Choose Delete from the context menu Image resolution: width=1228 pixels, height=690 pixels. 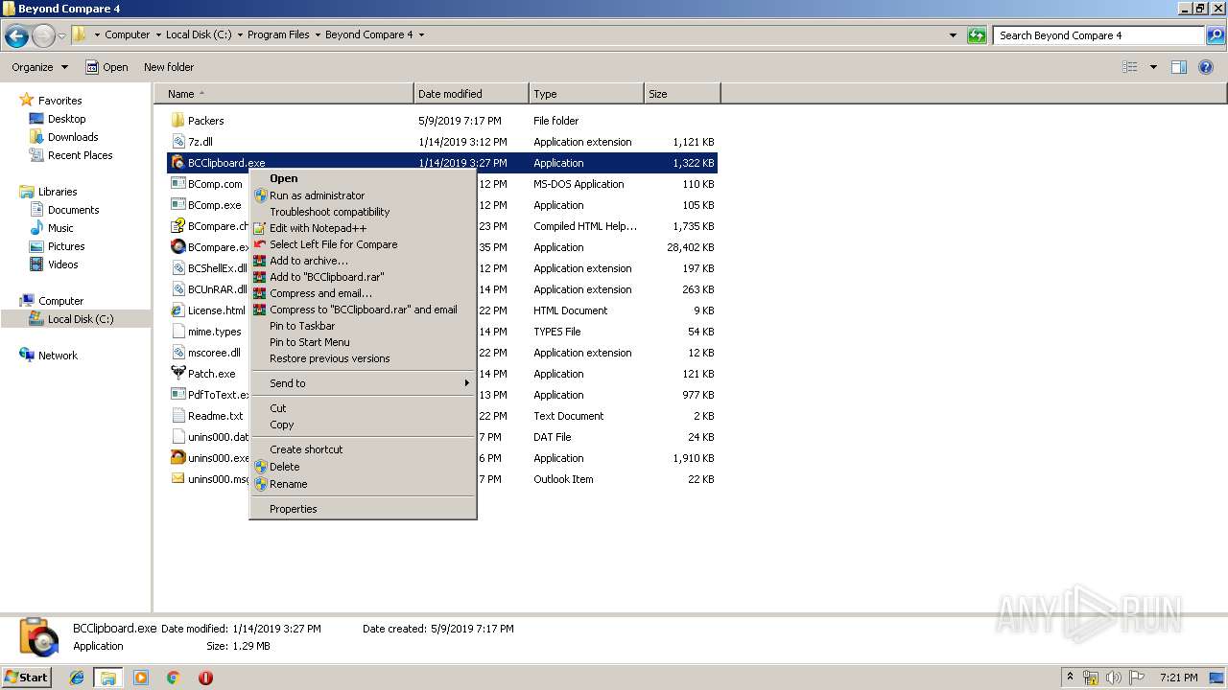(363, 467)
